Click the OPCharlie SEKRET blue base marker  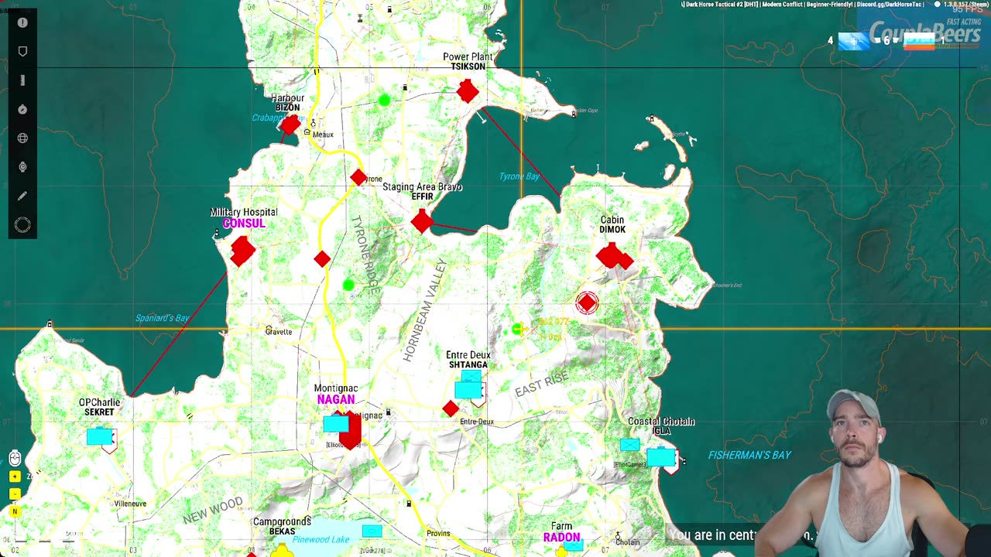click(x=100, y=437)
